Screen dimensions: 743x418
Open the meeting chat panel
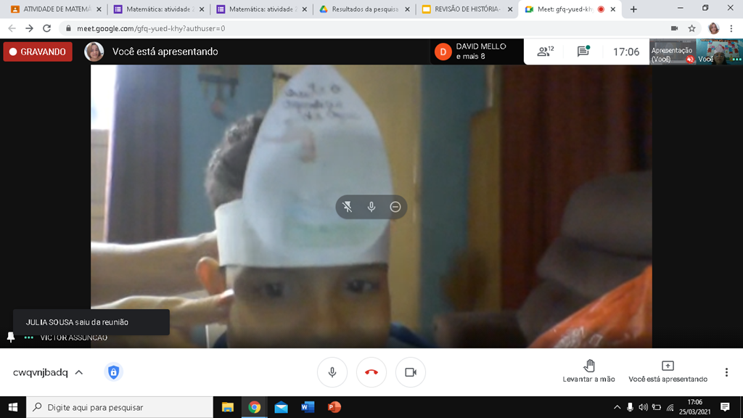point(583,52)
